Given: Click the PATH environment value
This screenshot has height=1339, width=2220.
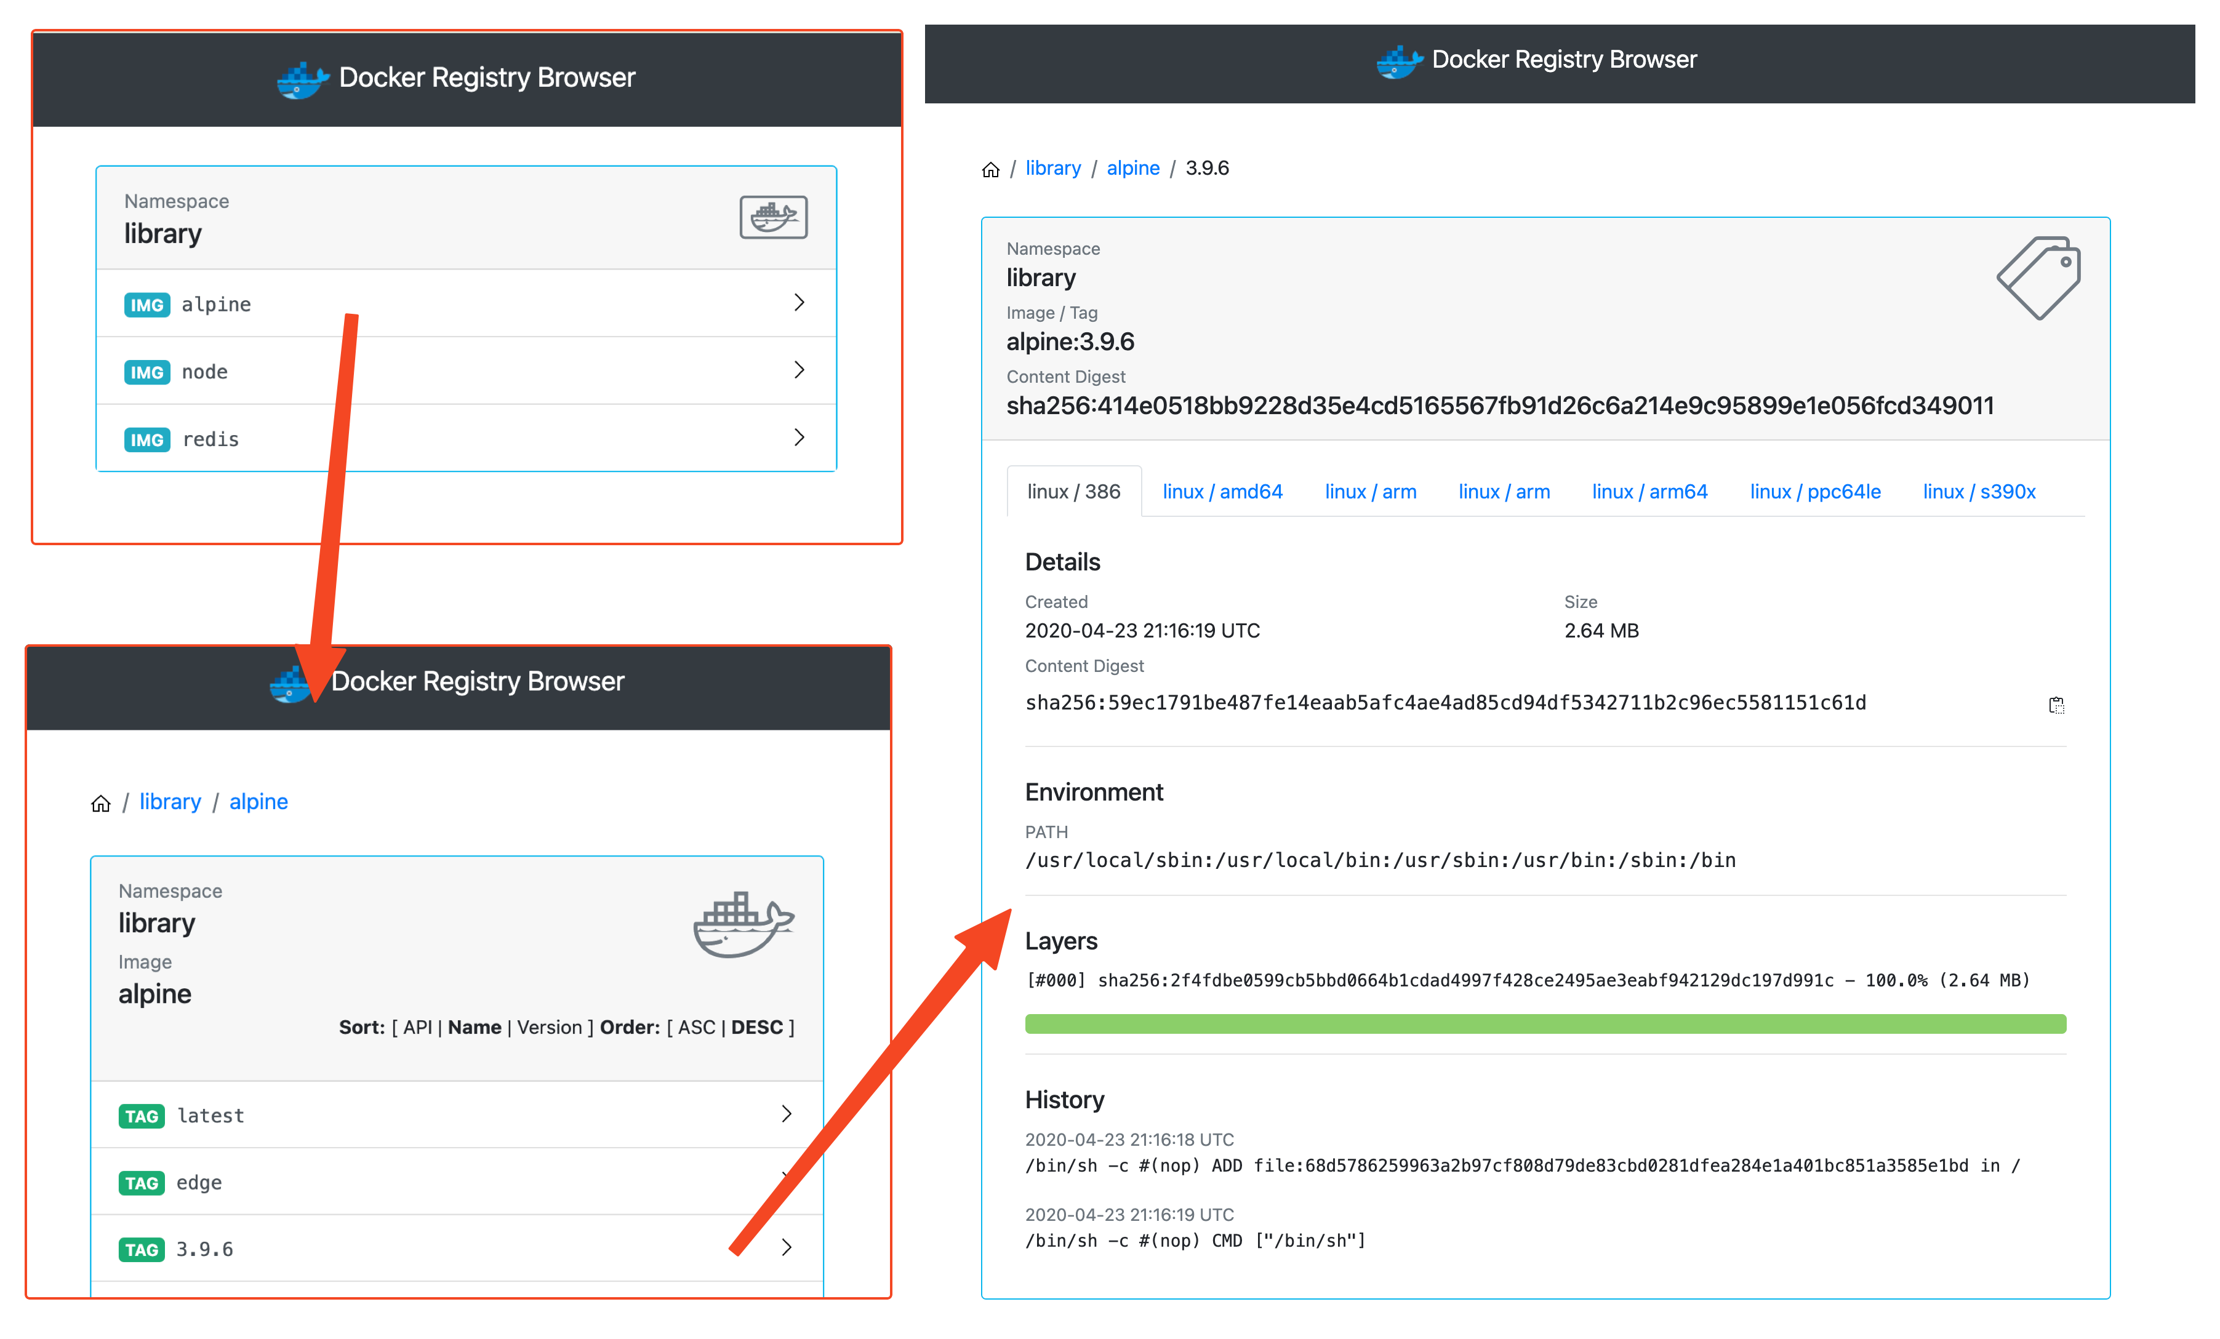Looking at the screenshot, I should click(x=1380, y=860).
